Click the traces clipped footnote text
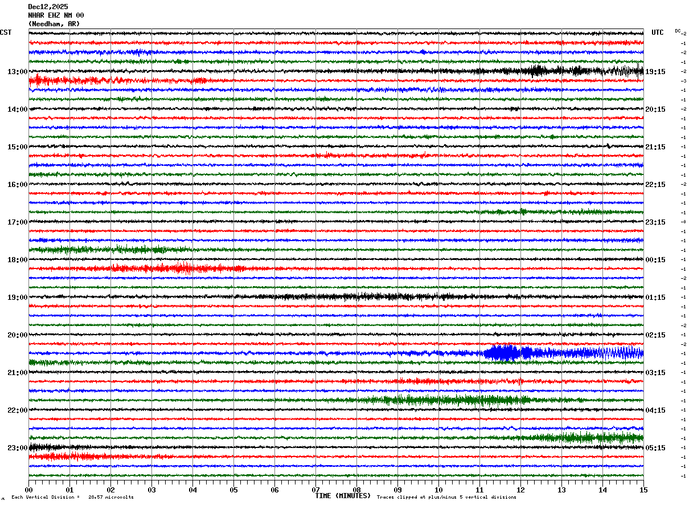The image size is (689, 505). tap(446, 497)
